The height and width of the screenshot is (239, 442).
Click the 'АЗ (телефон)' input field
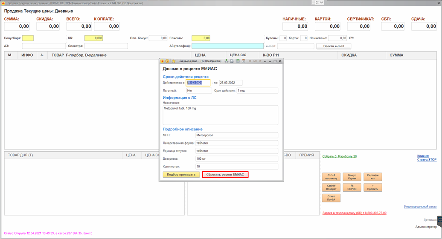tap(227, 46)
